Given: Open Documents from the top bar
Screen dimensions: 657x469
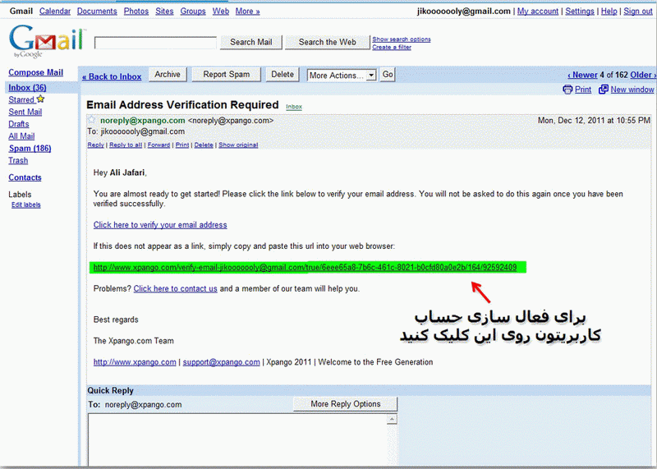Looking at the screenshot, I should 97,11.
